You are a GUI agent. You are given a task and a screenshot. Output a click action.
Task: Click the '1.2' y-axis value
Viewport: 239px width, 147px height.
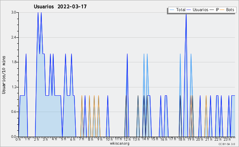coord(14,87)
